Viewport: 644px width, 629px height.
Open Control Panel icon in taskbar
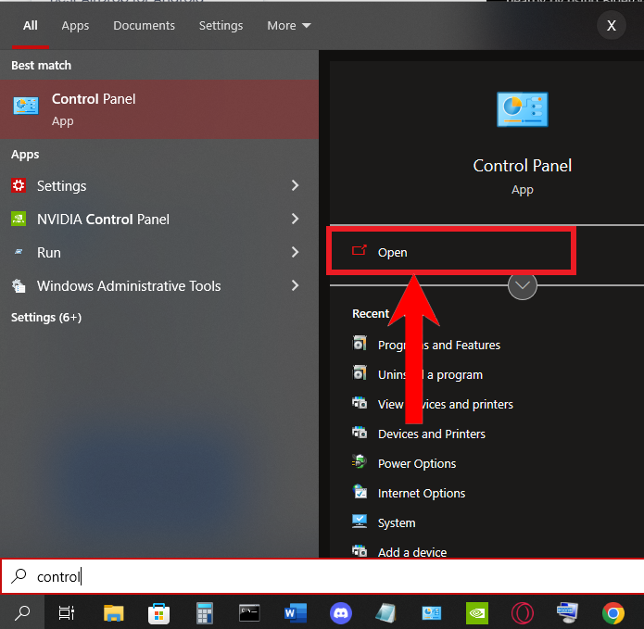pos(431,613)
